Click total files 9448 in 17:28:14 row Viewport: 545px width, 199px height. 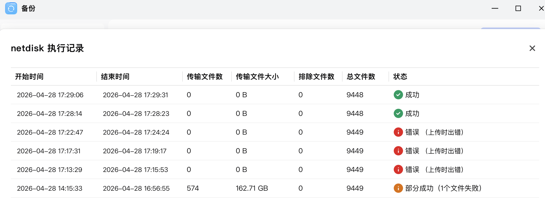[355, 114]
